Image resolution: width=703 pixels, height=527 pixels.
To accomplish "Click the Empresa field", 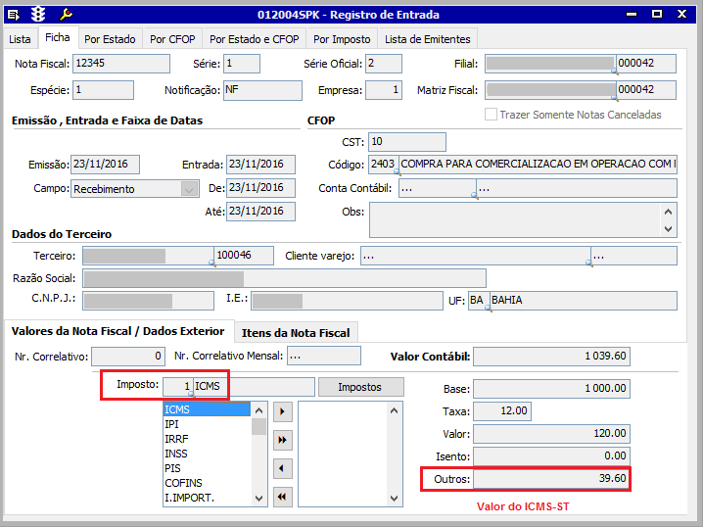I will click(x=384, y=90).
